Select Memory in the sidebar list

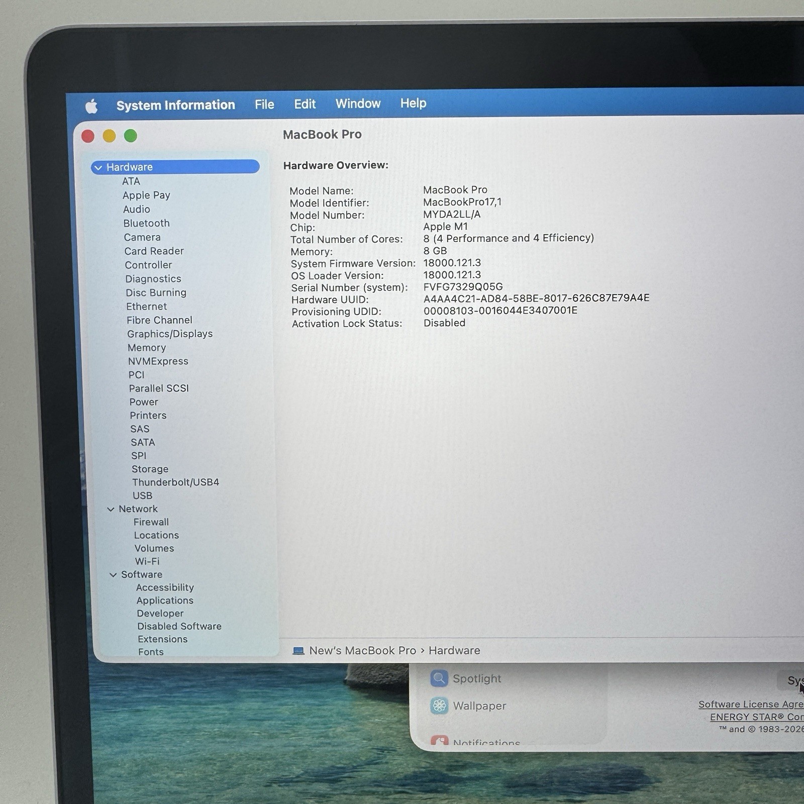(147, 348)
